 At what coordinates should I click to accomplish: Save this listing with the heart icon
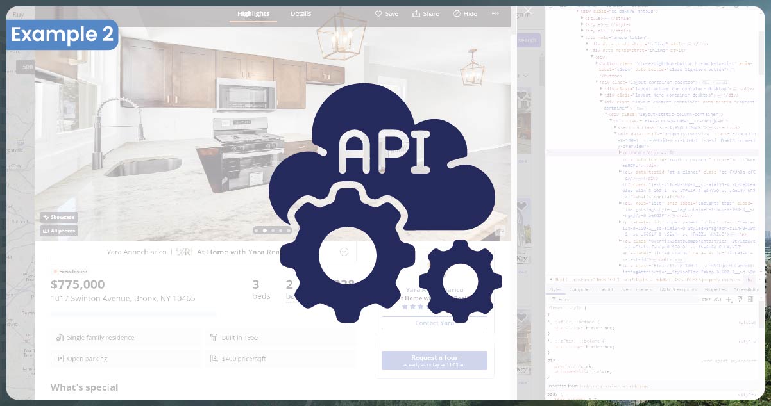click(x=387, y=13)
